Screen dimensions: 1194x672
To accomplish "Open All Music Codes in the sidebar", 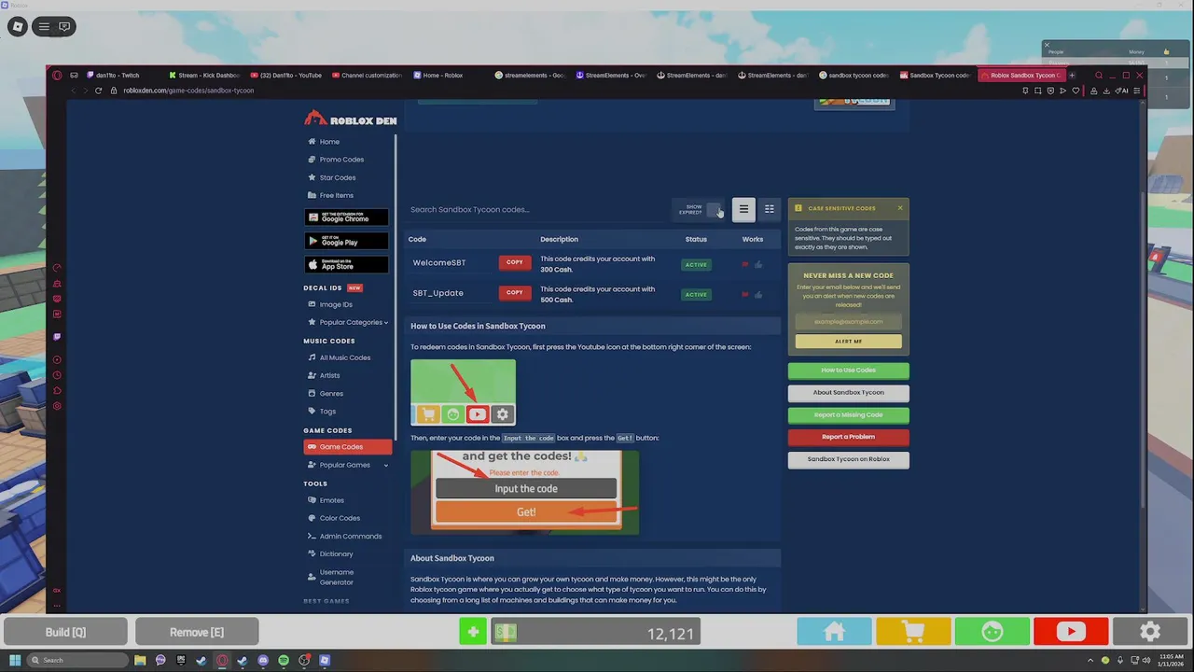I will tap(347, 357).
